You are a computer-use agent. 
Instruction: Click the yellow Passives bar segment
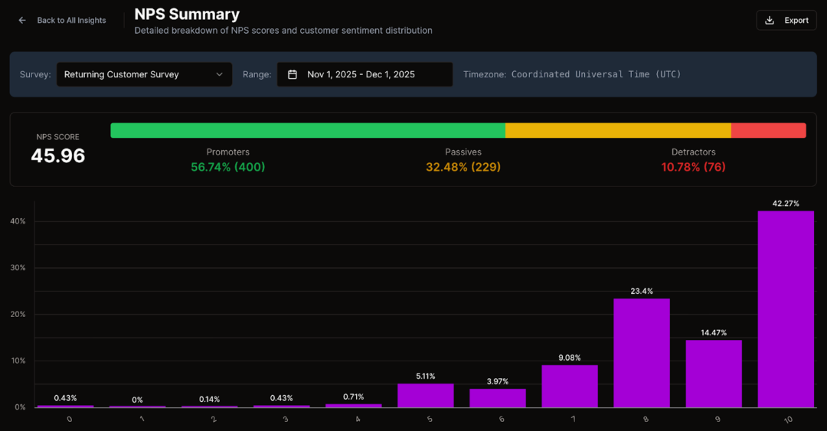pos(618,130)
